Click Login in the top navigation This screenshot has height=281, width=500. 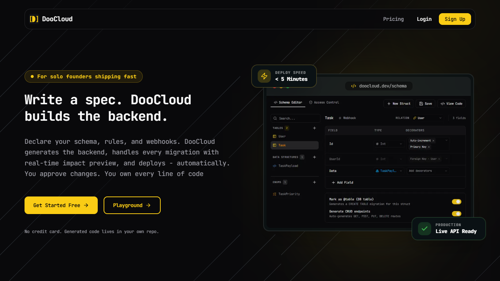pos(424,19)
